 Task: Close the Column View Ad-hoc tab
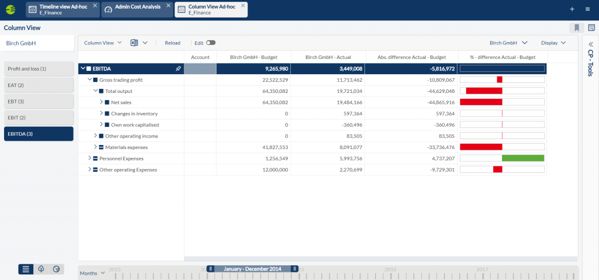point(243,6)
